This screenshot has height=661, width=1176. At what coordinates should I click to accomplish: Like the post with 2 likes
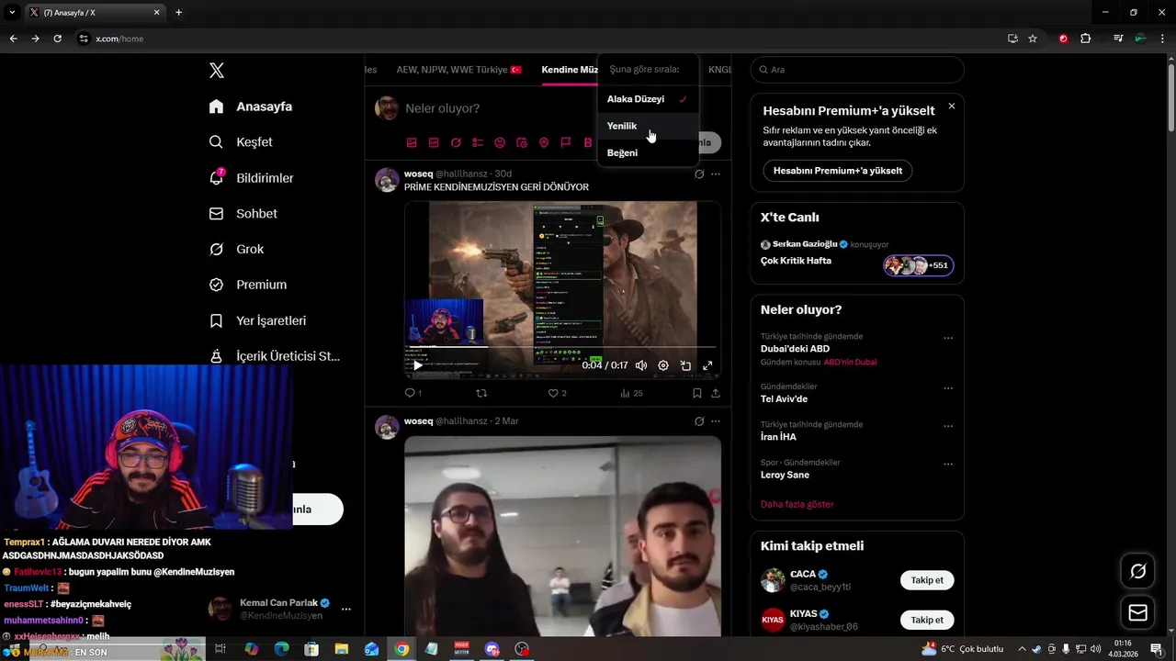pyautogui.click(x=557, y=393)
